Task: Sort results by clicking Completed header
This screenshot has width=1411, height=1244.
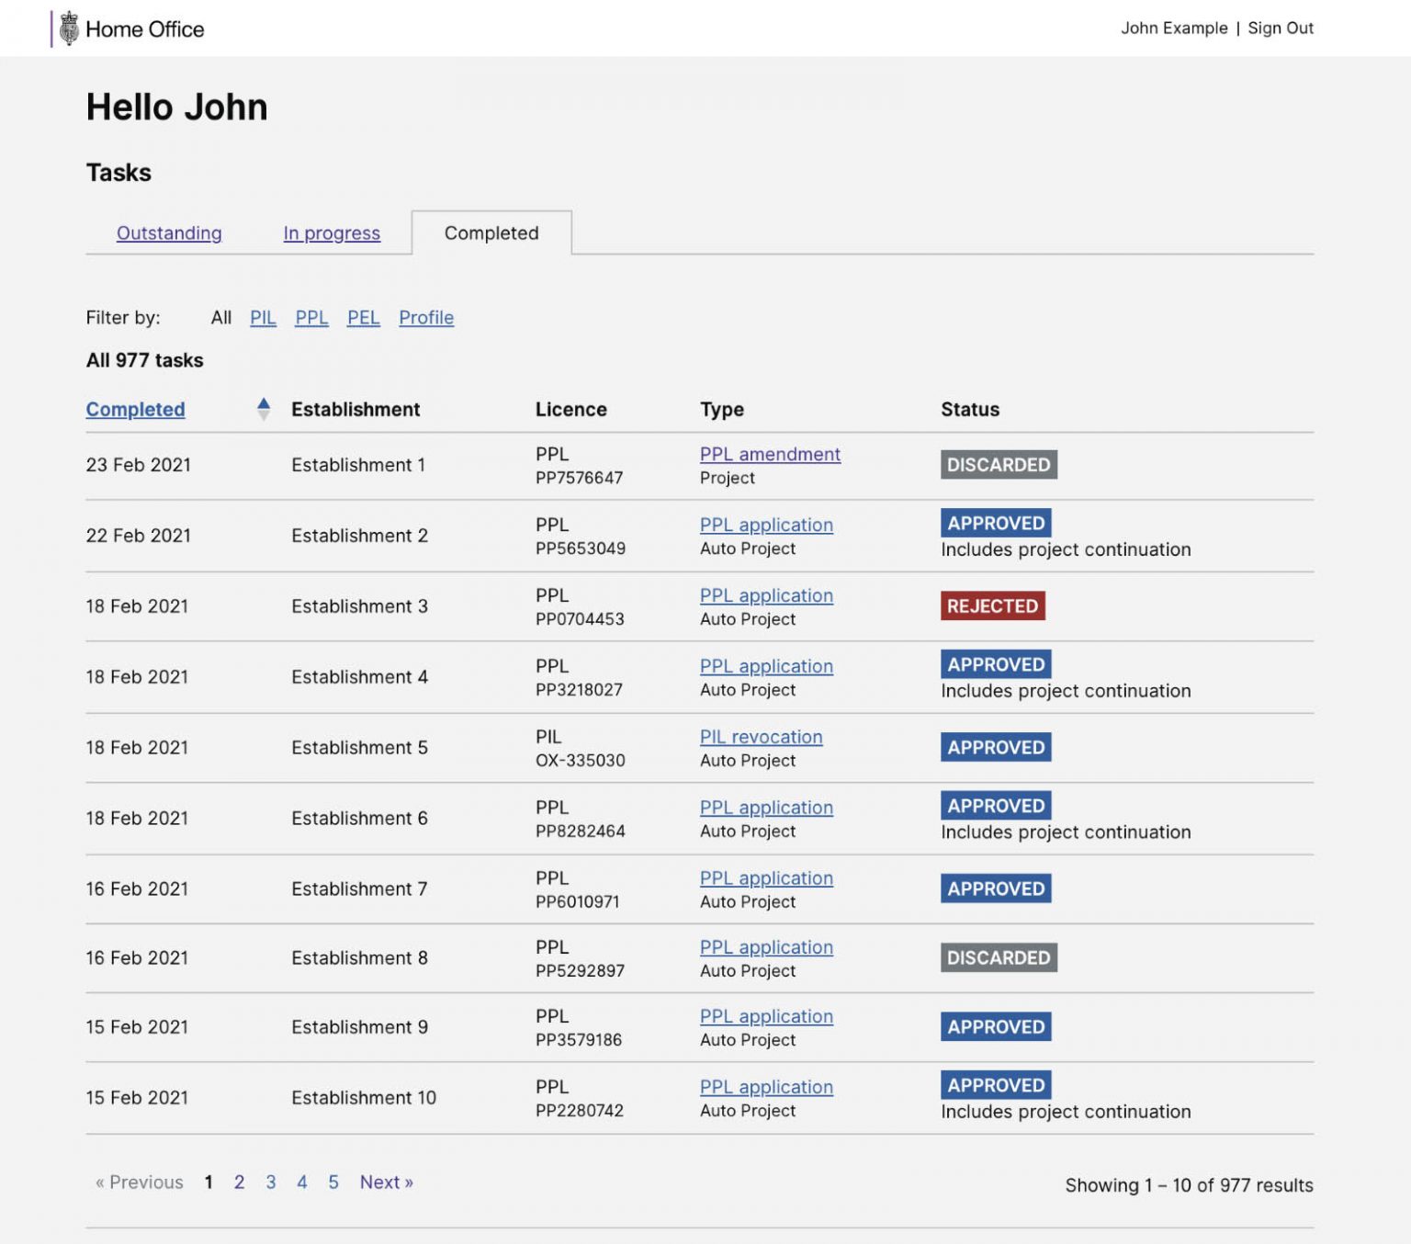Action: [x=135, y=410]
